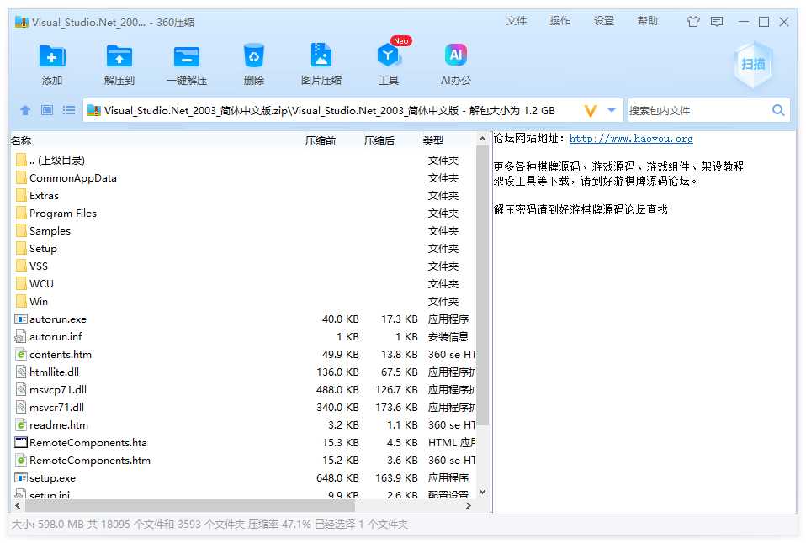806x543 pixels.
Task: Click the 648.0 KB size of setup.exe
Action: coord(337,477)
